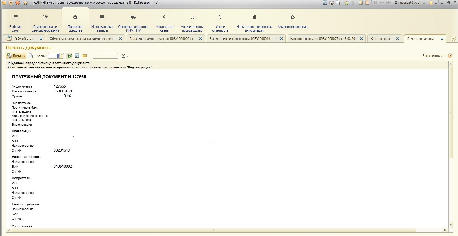Send the document by email via the envelope icon

point(85,56)
